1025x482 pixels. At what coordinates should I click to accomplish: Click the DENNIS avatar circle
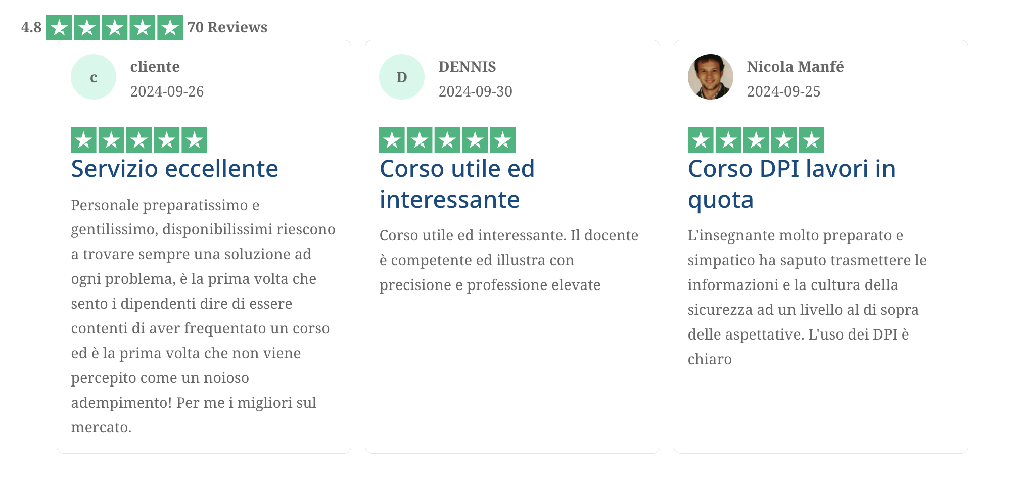coord(402,77)
